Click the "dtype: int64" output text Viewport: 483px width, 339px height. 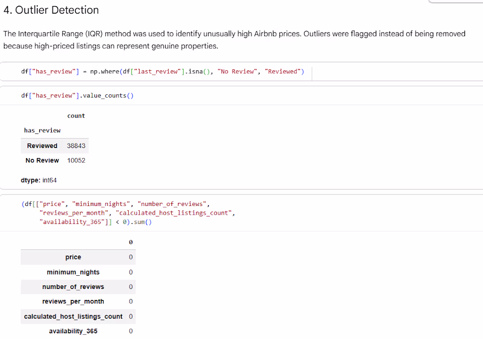click(x=39, y=180)
